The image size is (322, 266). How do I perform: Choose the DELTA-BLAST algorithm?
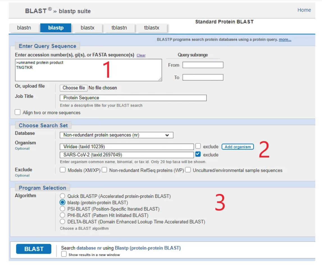(x=63, y=222)
